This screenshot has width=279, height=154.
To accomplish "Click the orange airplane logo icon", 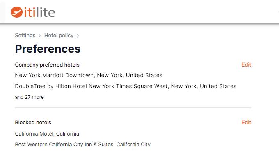I will click(16, 12).
